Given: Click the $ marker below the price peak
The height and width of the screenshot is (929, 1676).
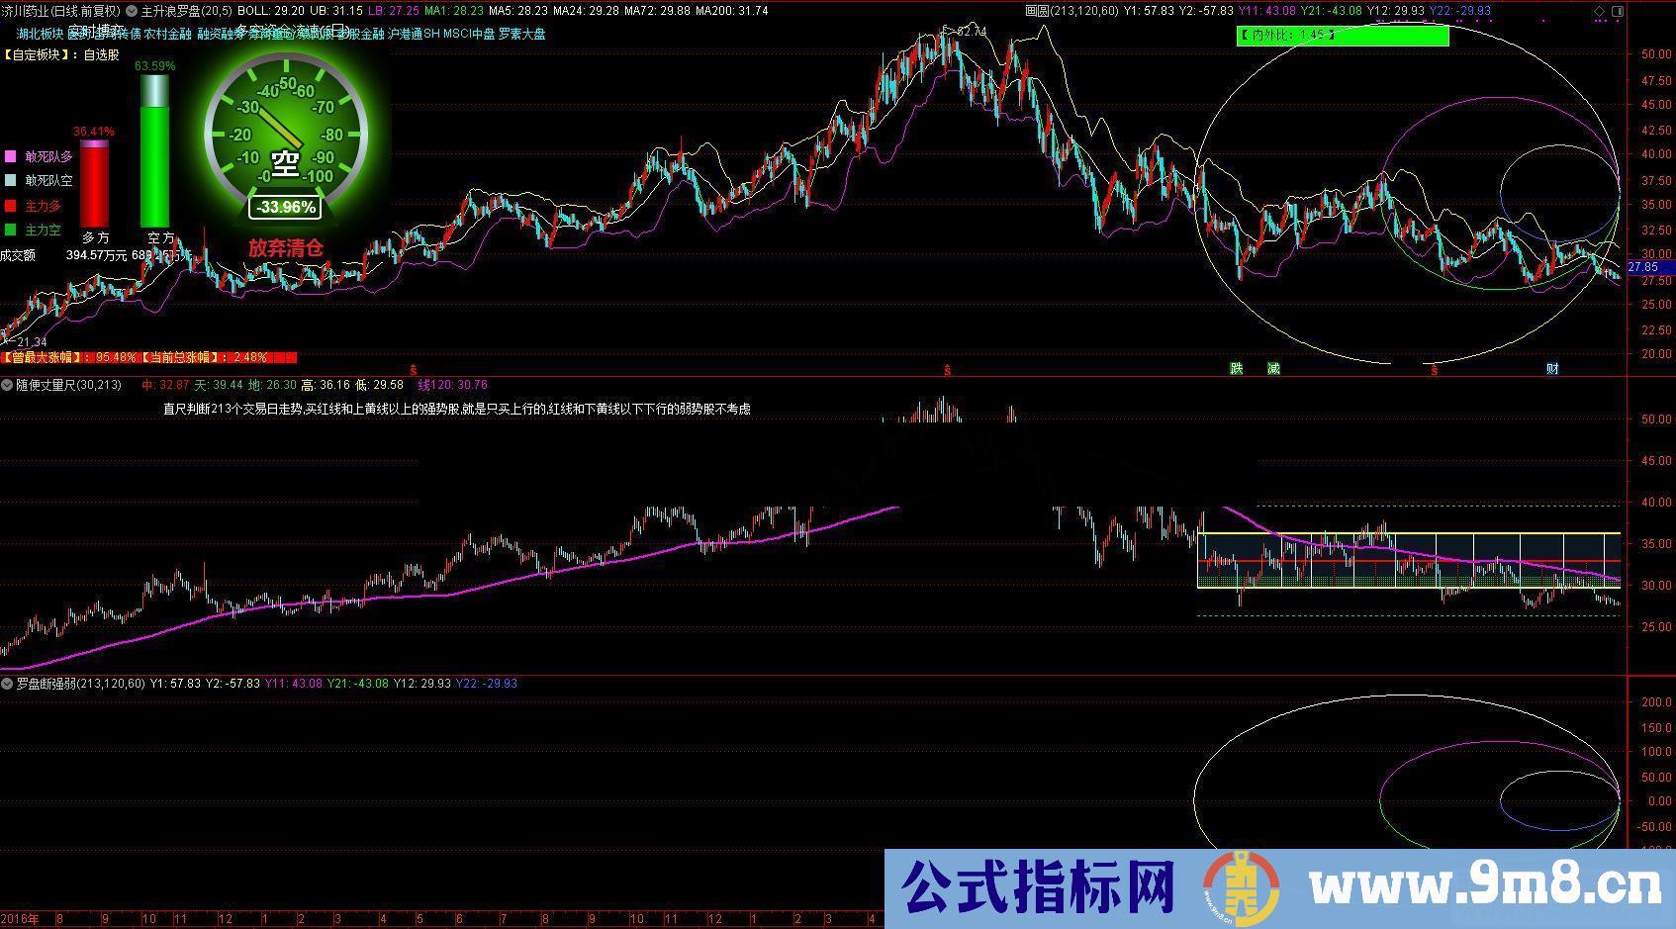Looking at the screenshot, I should click(x=947, y=370).
